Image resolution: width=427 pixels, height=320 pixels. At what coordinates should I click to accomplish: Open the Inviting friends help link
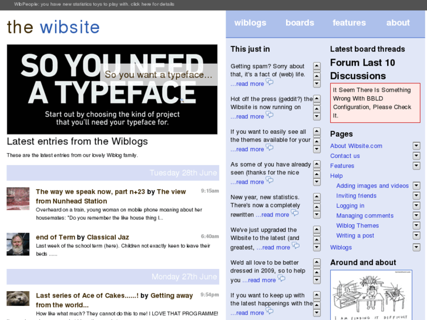click(x=356, y=196)
